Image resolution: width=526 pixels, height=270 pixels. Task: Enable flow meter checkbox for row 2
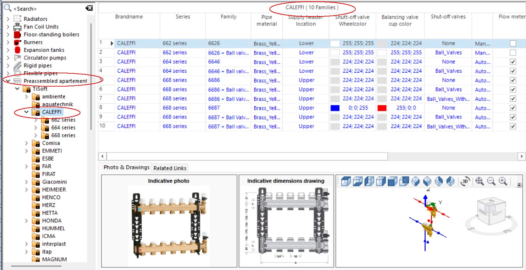tap(513, 53)
